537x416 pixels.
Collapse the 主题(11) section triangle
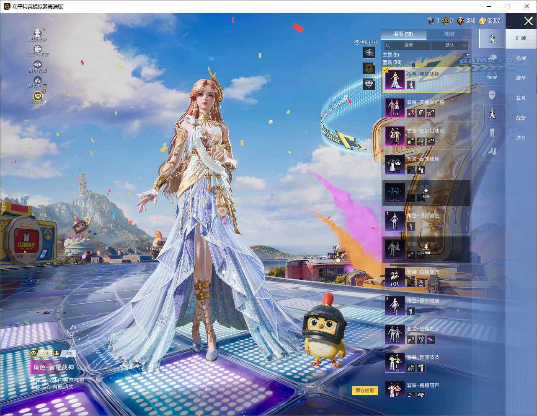tap(467, 55)
